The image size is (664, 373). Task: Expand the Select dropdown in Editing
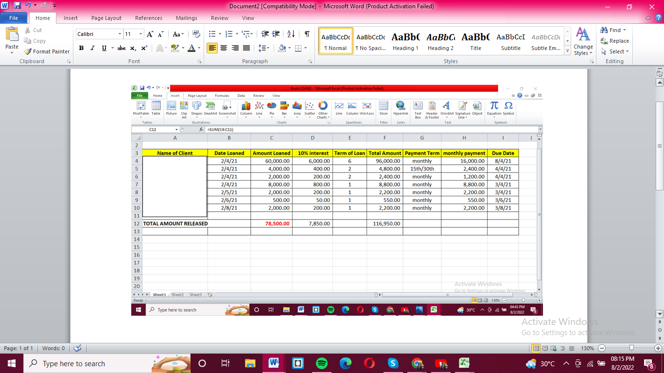pos(615,51)
